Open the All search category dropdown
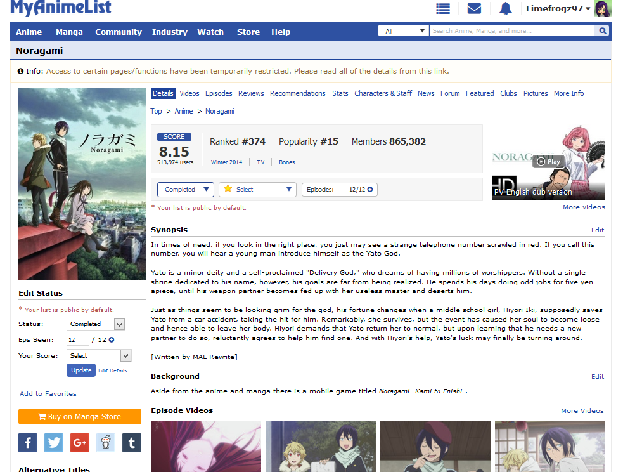The height and width of the screenshot is (472, 623). tap(403, 30)
